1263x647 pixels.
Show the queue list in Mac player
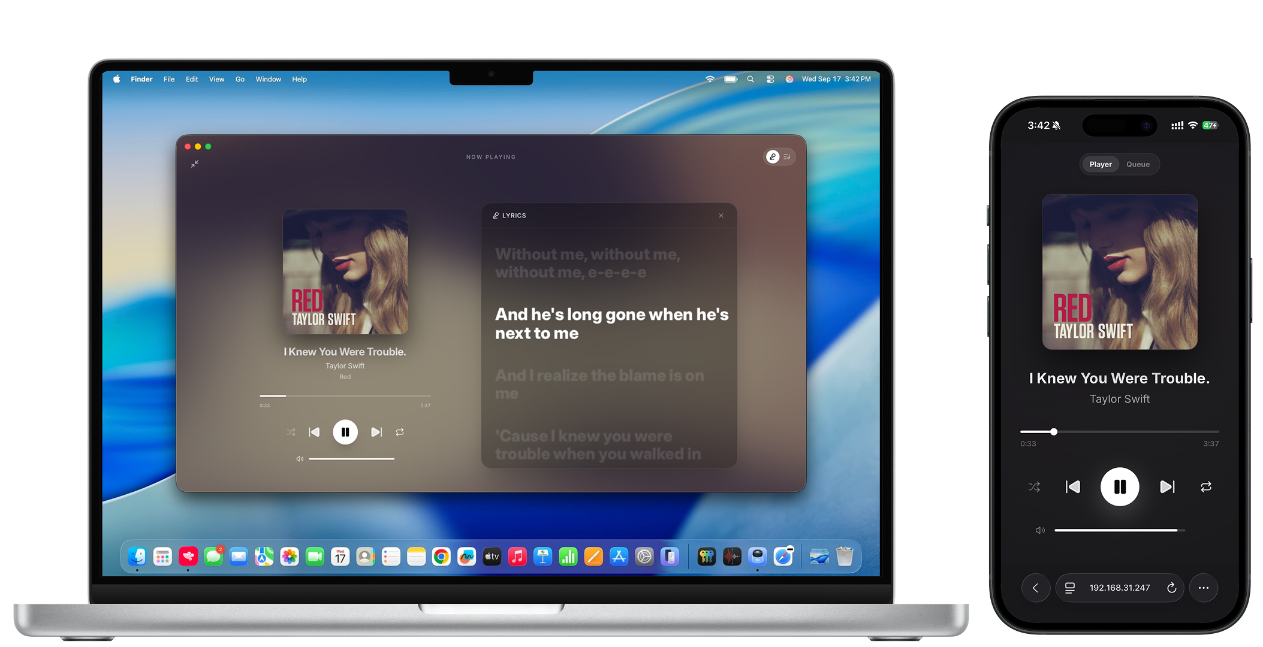[787, 157]
